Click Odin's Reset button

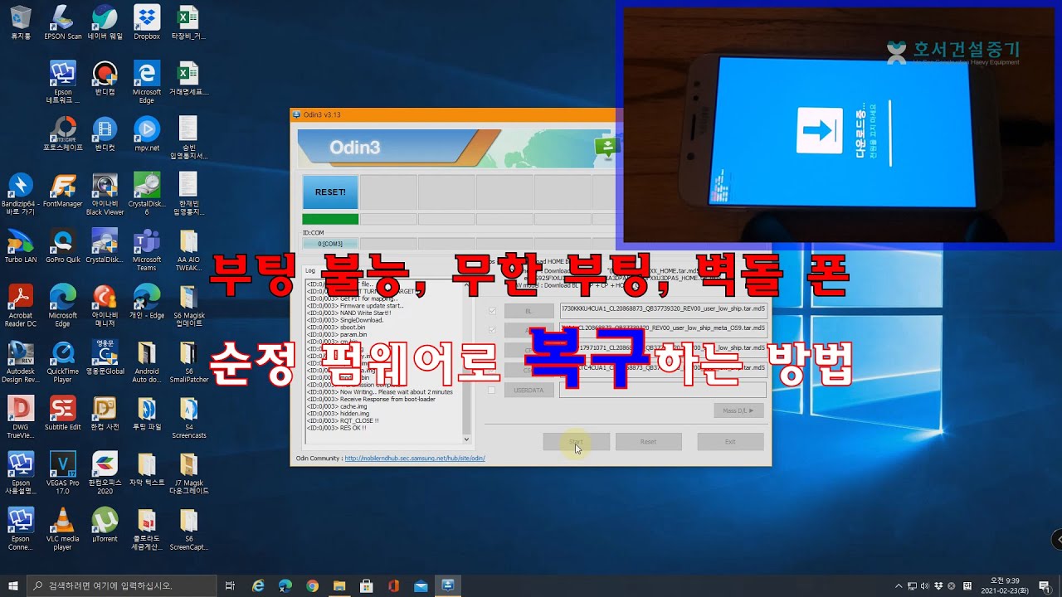(648, 441)
